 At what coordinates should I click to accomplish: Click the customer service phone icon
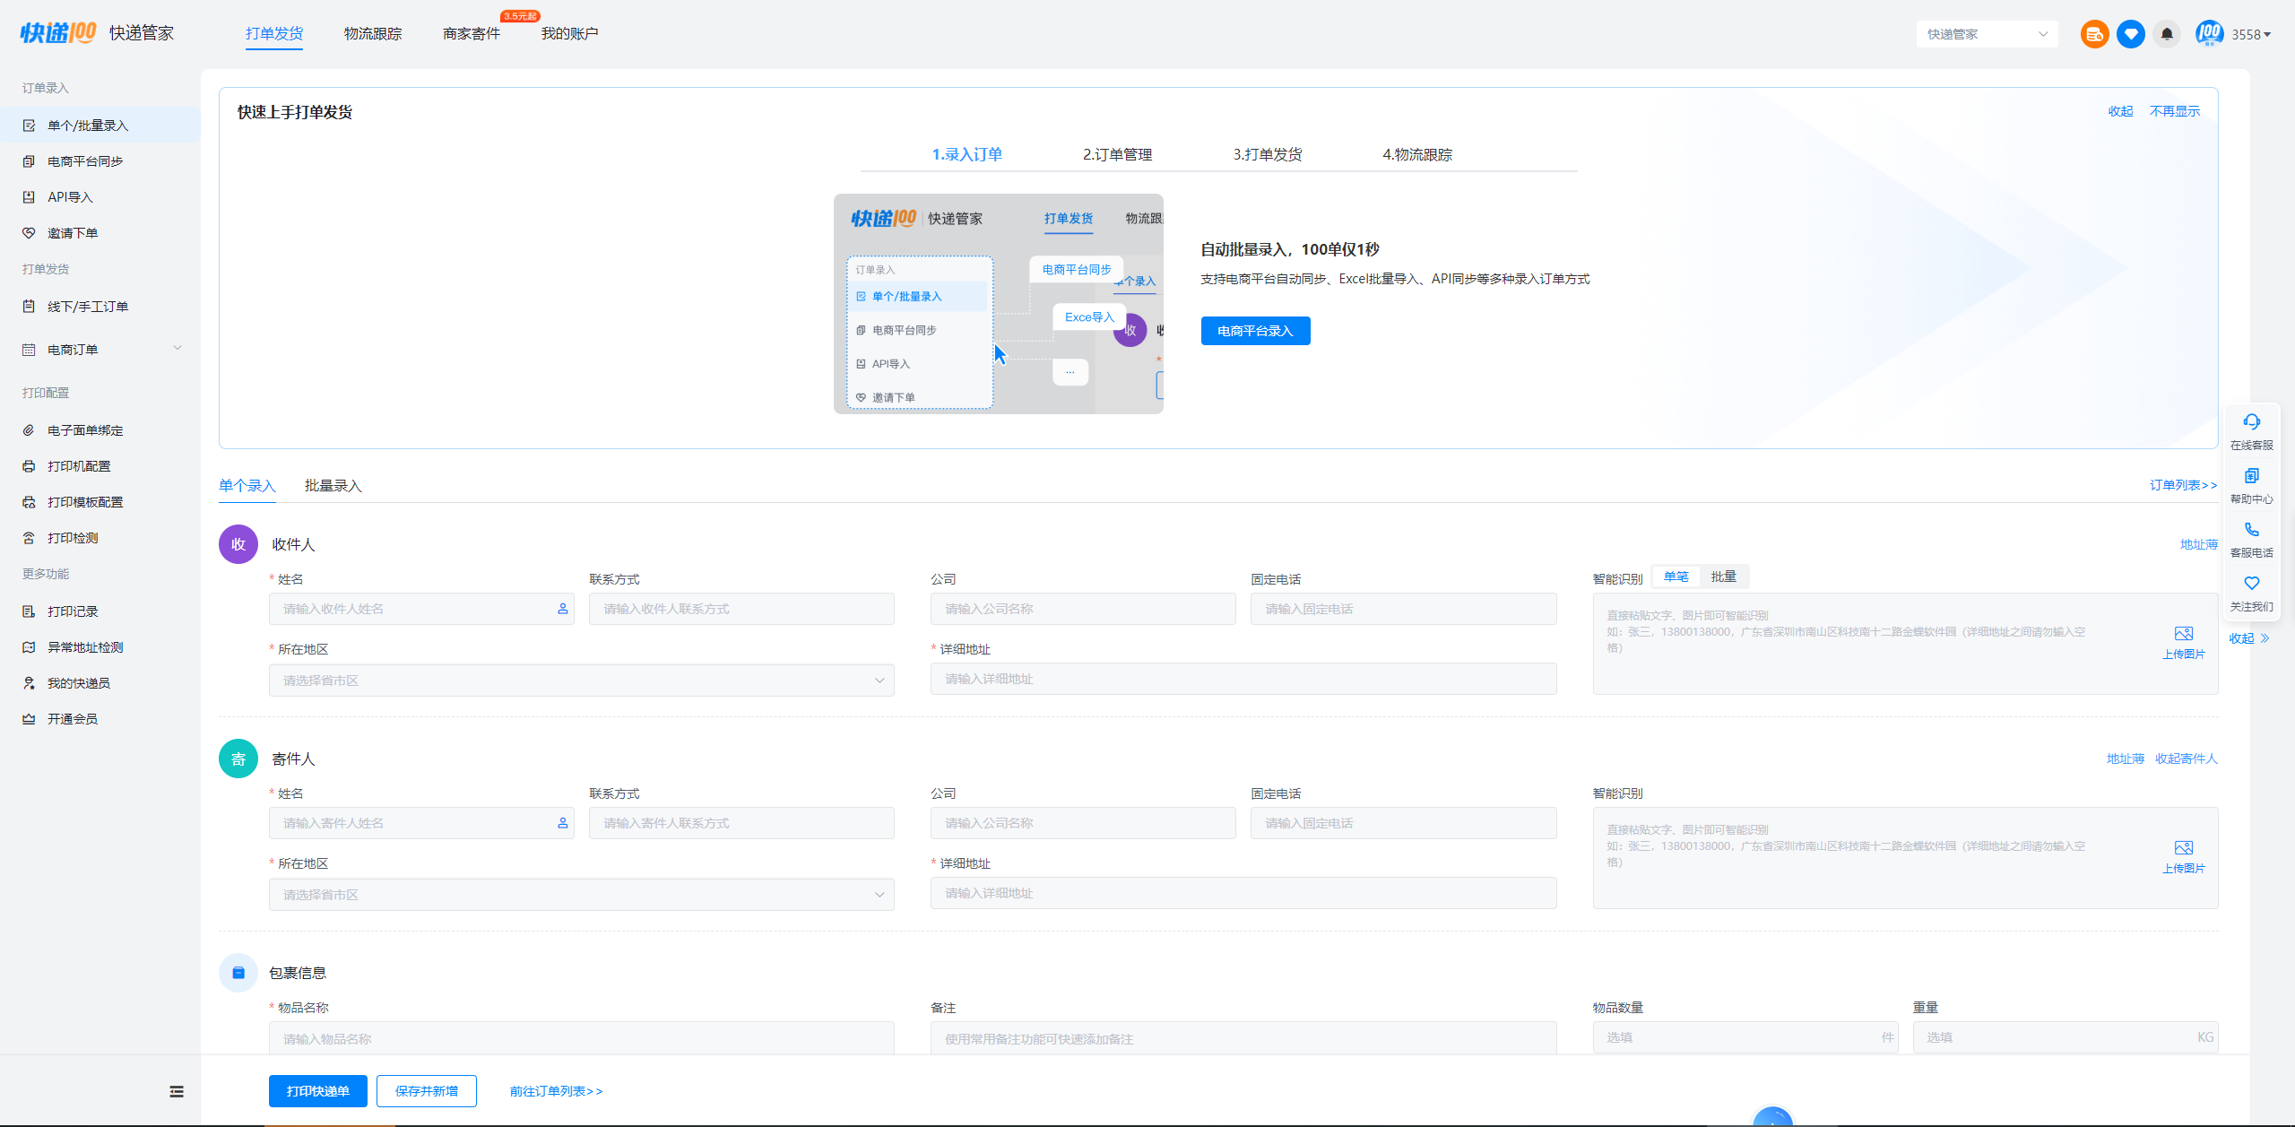tap(2251, 530)
